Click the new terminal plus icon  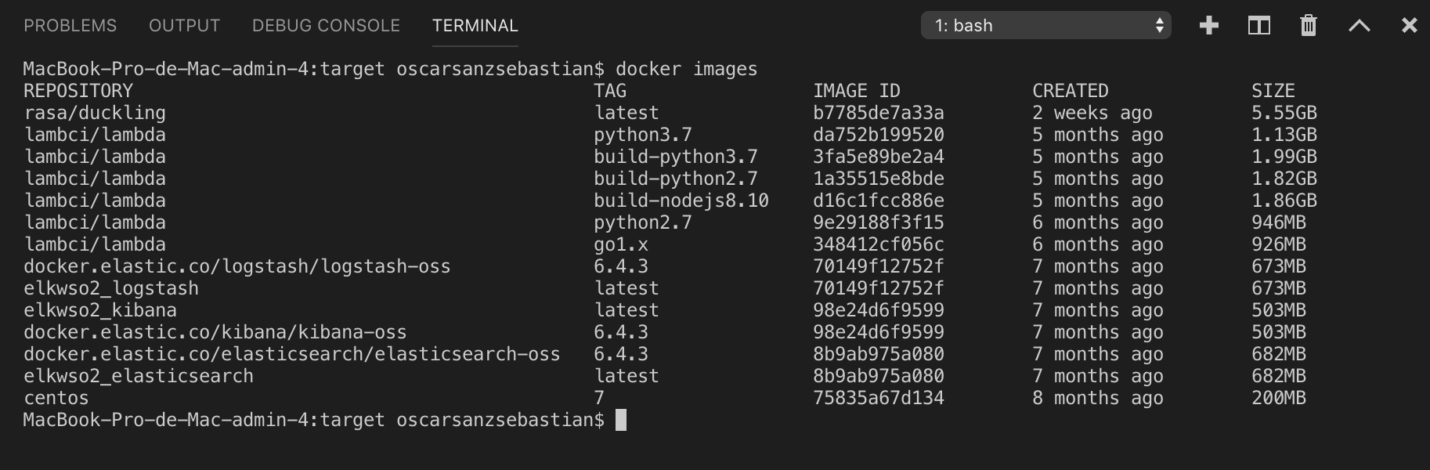click(1208, 26)
